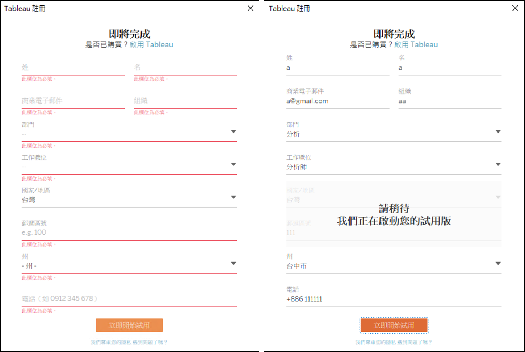
Task: Close the right Tableau 註冊 window
Action: (x=515, y=8)
